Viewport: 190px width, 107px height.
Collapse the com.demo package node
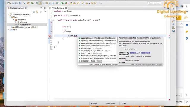(14, 20)
